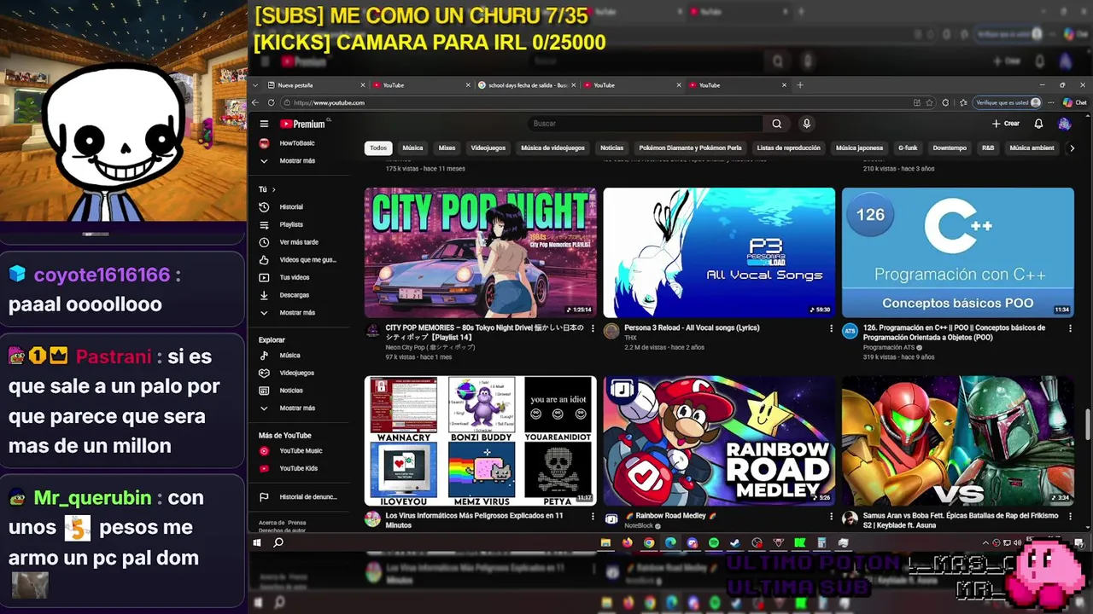Expand the Tú section chevron
The image size is (1093, 614).
(273, 189)
